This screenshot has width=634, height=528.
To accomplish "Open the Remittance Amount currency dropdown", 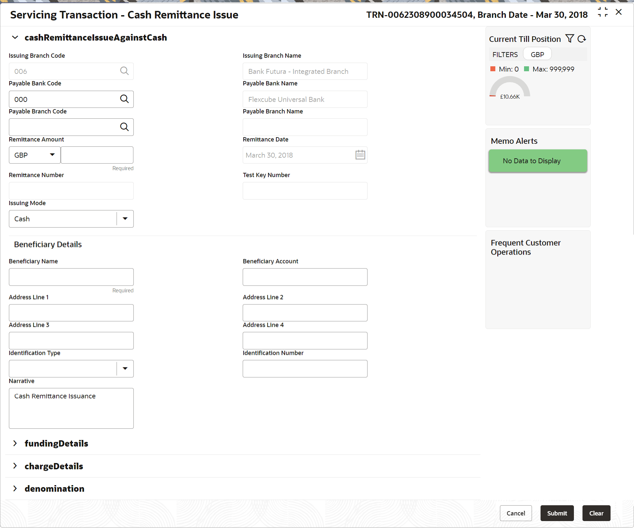I will pos(52,155).
